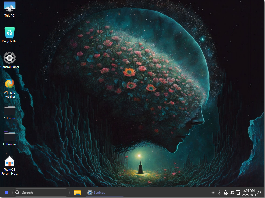Select the TeamOS Forum Home shortcut
The image size is (265, 198).
click(x=9, y=161)
